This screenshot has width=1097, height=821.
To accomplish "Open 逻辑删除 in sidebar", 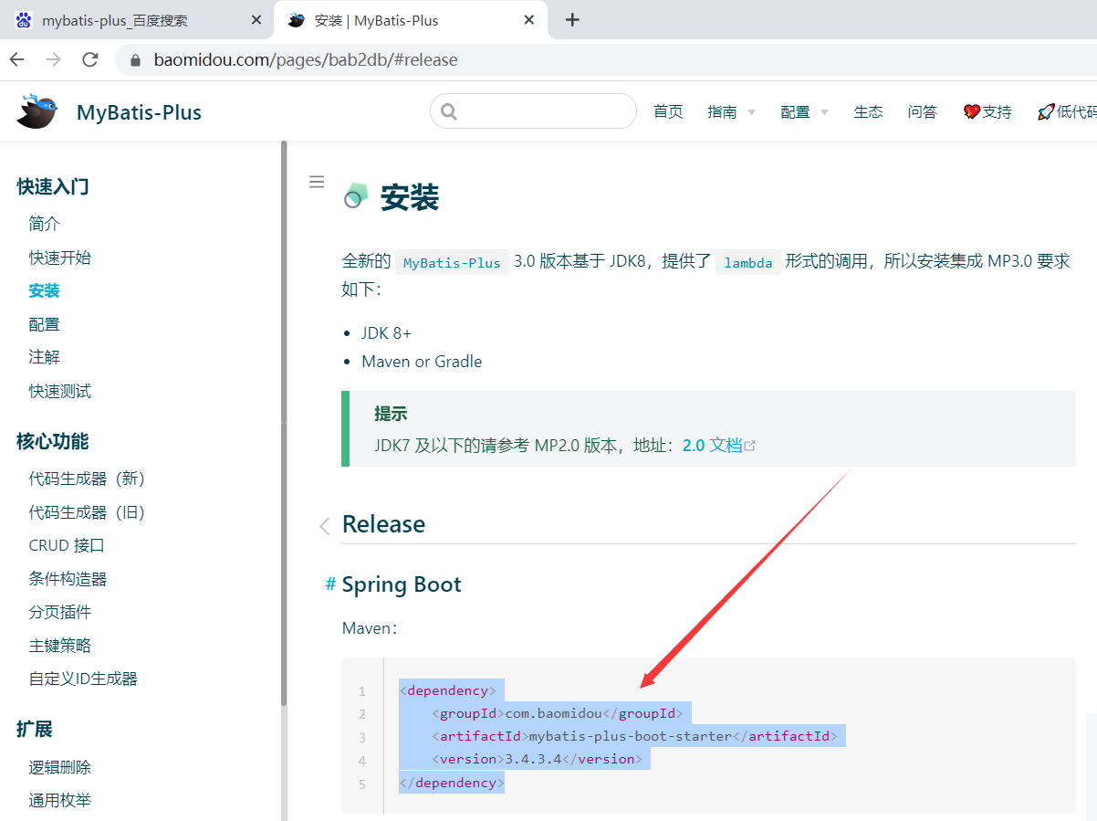I will pyautogui.click(x=60, y=767).
